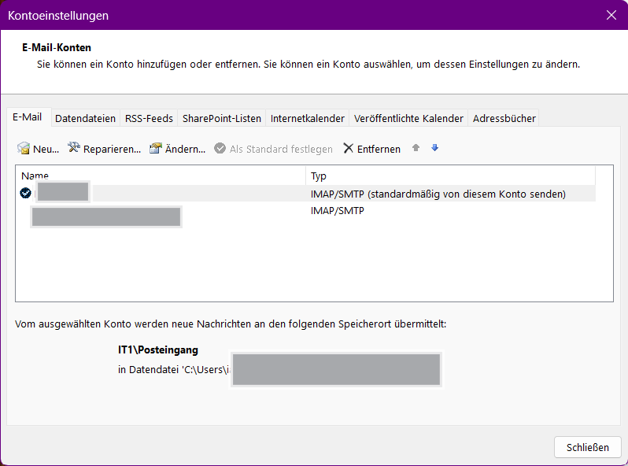Viewport: 628px width, 466px height.
Task: Click Als Standard festlegen checkmark icon
Action: pyautogui.click(x=220, y=149)
